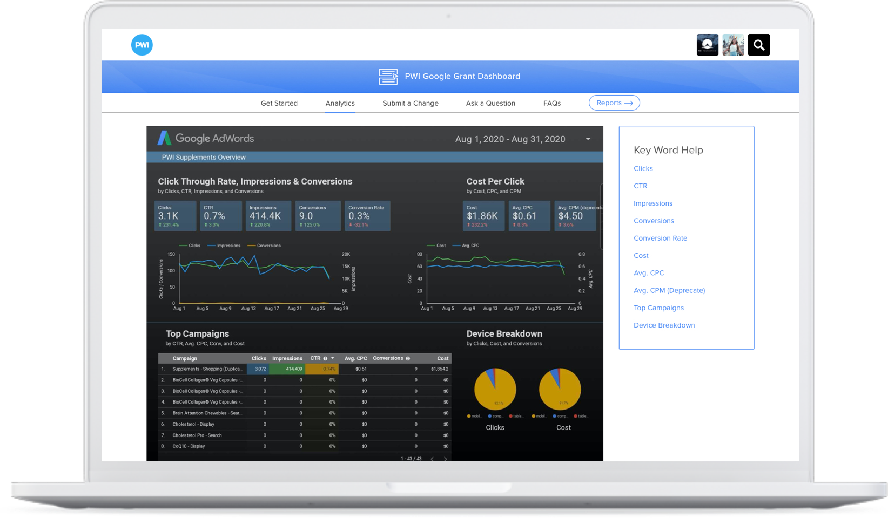Select the Cholesterol Pro - Search row
The width and height of the screenshot is (888, 518).
305,435
